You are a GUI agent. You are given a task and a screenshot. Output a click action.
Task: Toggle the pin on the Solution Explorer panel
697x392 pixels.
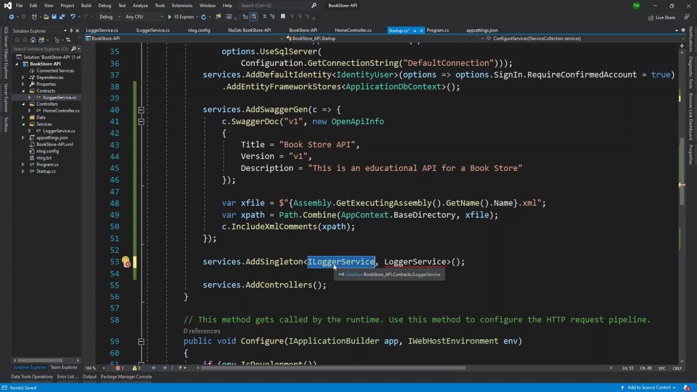click(x=71, y=31)
